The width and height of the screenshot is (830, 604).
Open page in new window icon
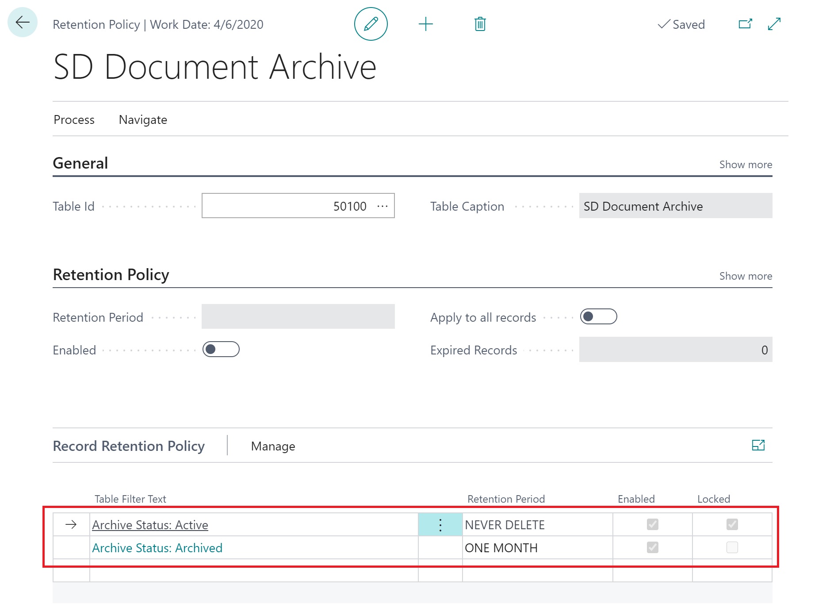pyautogui.click(x=745, y=24)
